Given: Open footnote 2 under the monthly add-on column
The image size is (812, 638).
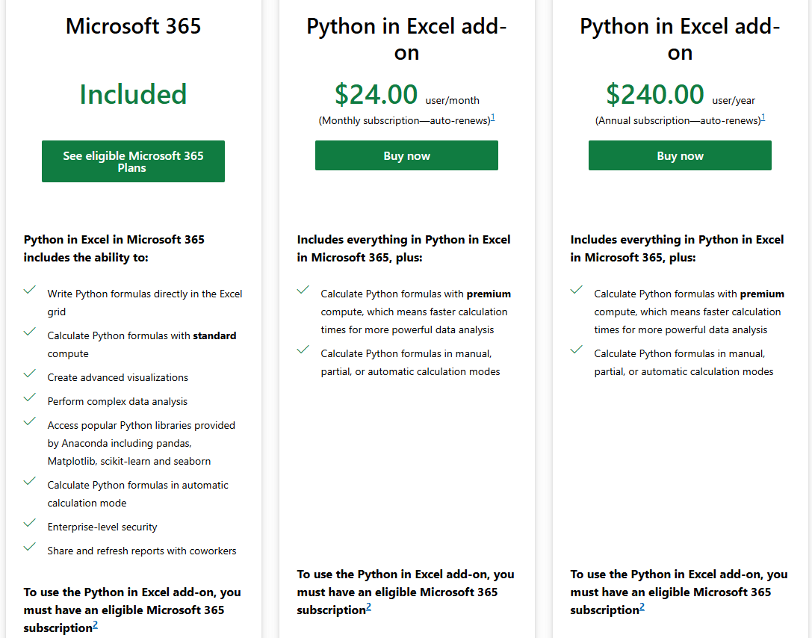Looking at the screenshot, I should [369, 607].
